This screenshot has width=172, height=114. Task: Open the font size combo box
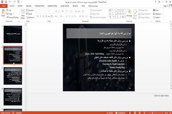tap(52, 11)
